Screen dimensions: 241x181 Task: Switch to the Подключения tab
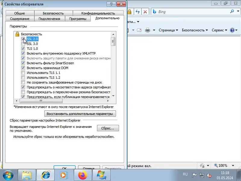tap(49, 19)
